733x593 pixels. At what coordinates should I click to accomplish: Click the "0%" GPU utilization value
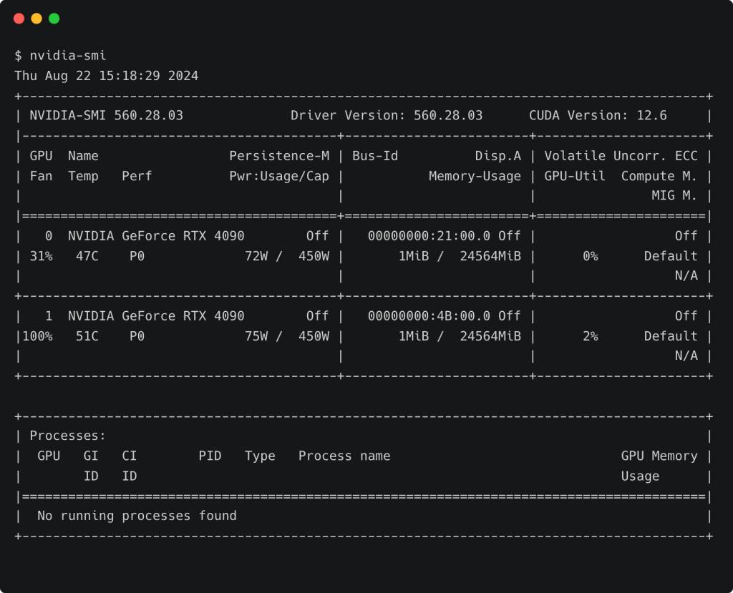(x=591, y=256)
